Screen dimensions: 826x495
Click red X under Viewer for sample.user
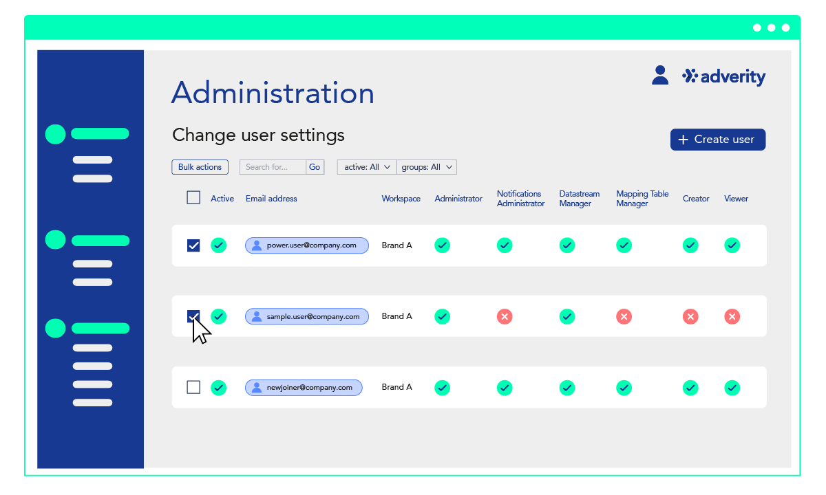click(x=732, y=316)
